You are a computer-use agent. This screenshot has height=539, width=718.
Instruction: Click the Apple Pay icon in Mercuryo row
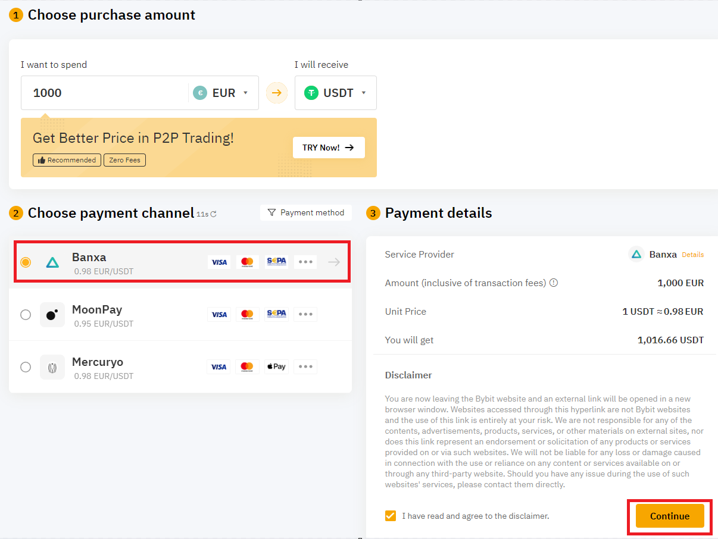(x=276, y=366)
